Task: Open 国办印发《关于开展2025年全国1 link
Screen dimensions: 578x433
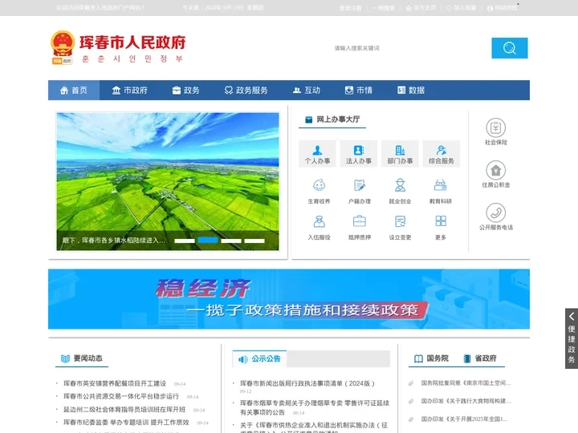Action: 465,419
